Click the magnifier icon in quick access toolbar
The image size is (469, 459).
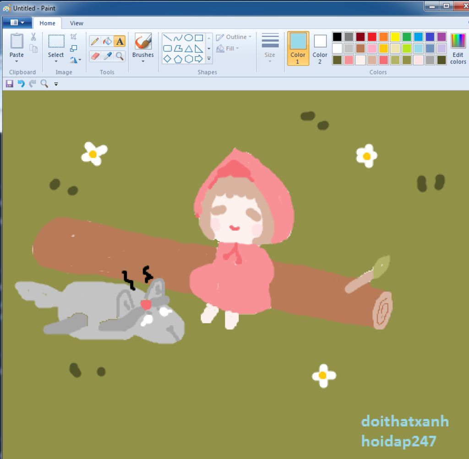(x=44, y=84)
